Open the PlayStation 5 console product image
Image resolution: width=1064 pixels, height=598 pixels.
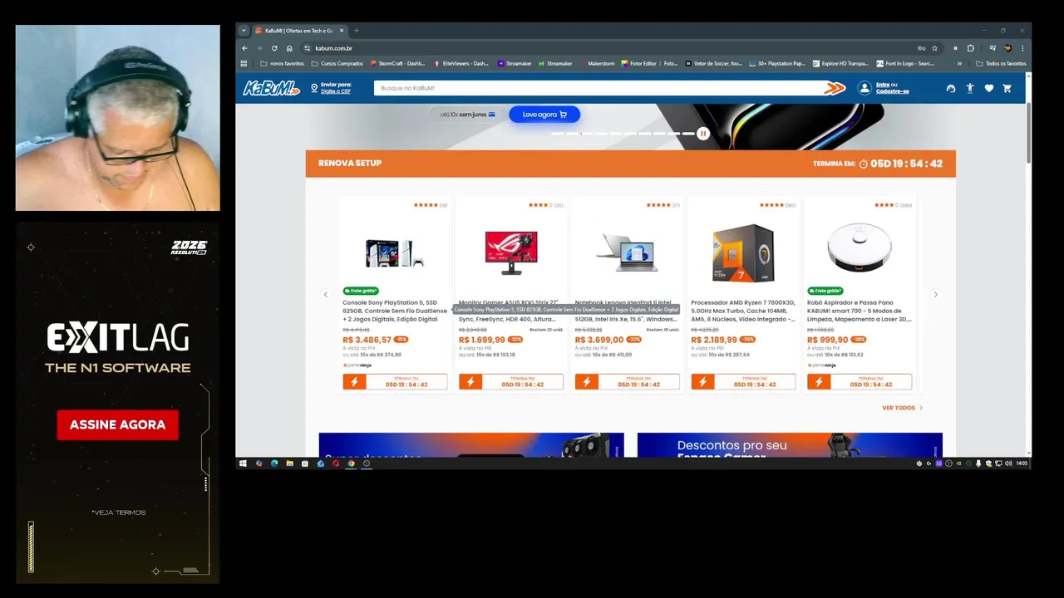click(x=395, y=252)
